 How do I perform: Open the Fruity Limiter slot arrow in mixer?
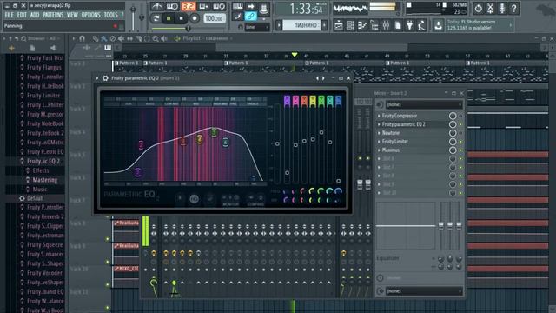pos(379,142)
